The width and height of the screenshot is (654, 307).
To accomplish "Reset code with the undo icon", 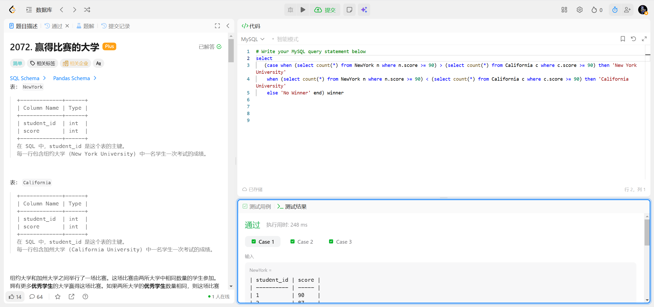I will [x=633, y=39].
